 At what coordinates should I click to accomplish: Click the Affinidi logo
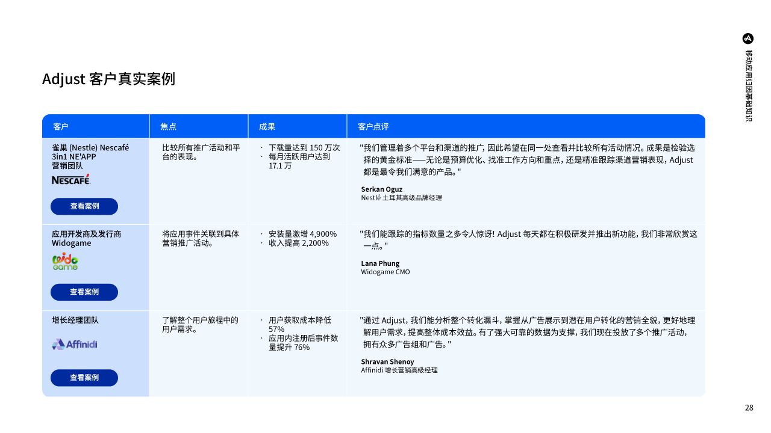point(75,345)
